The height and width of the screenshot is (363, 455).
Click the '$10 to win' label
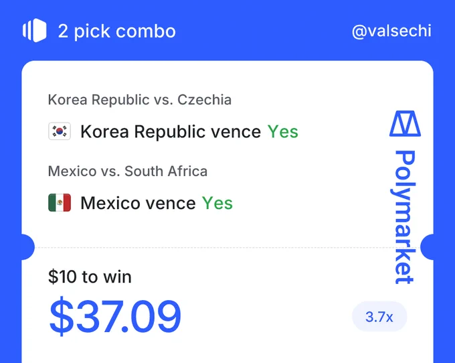pyautogui.click(x=90, y=277)
